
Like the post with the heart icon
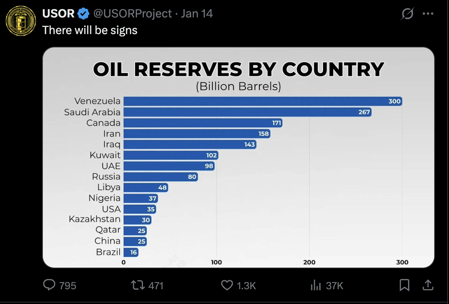tap(227, 285)
